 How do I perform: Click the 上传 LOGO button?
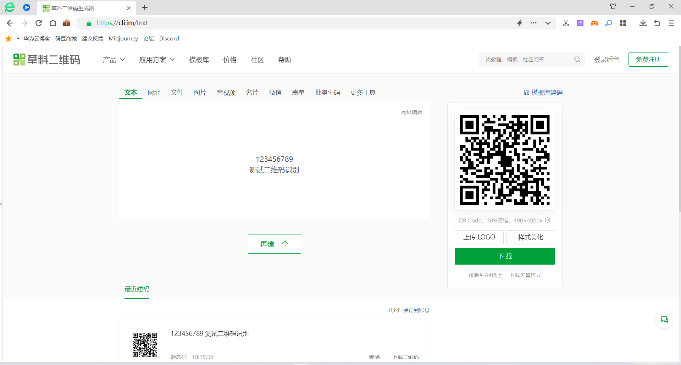(479, 237)
